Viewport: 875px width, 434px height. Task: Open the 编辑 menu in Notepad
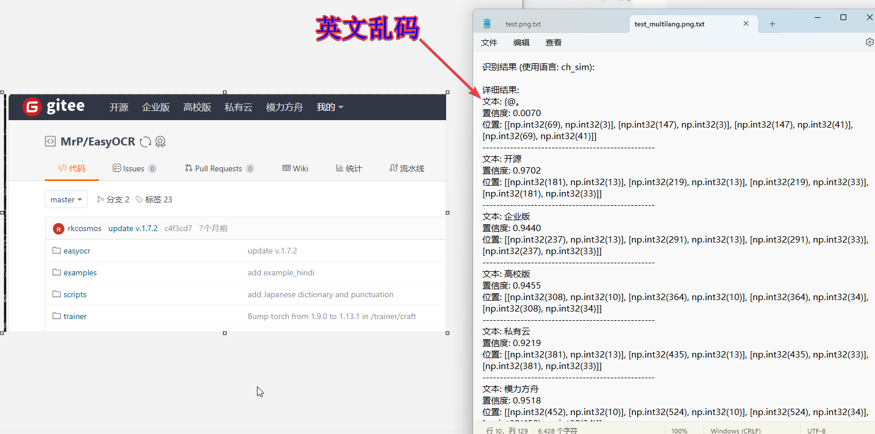(x=521, y=42)
